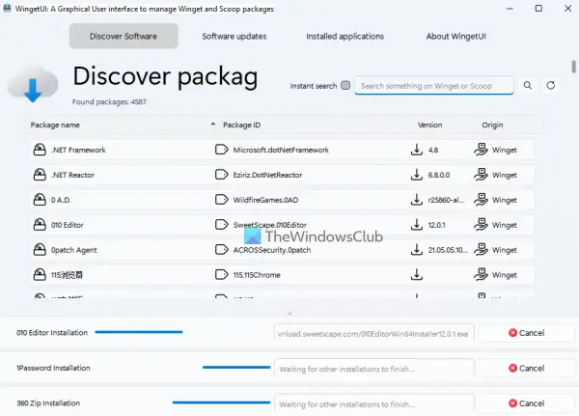Click the Eziriz.DotNetReactor package ID text
Viewport: 579px width, 416px height.
[x=267, y=175]
